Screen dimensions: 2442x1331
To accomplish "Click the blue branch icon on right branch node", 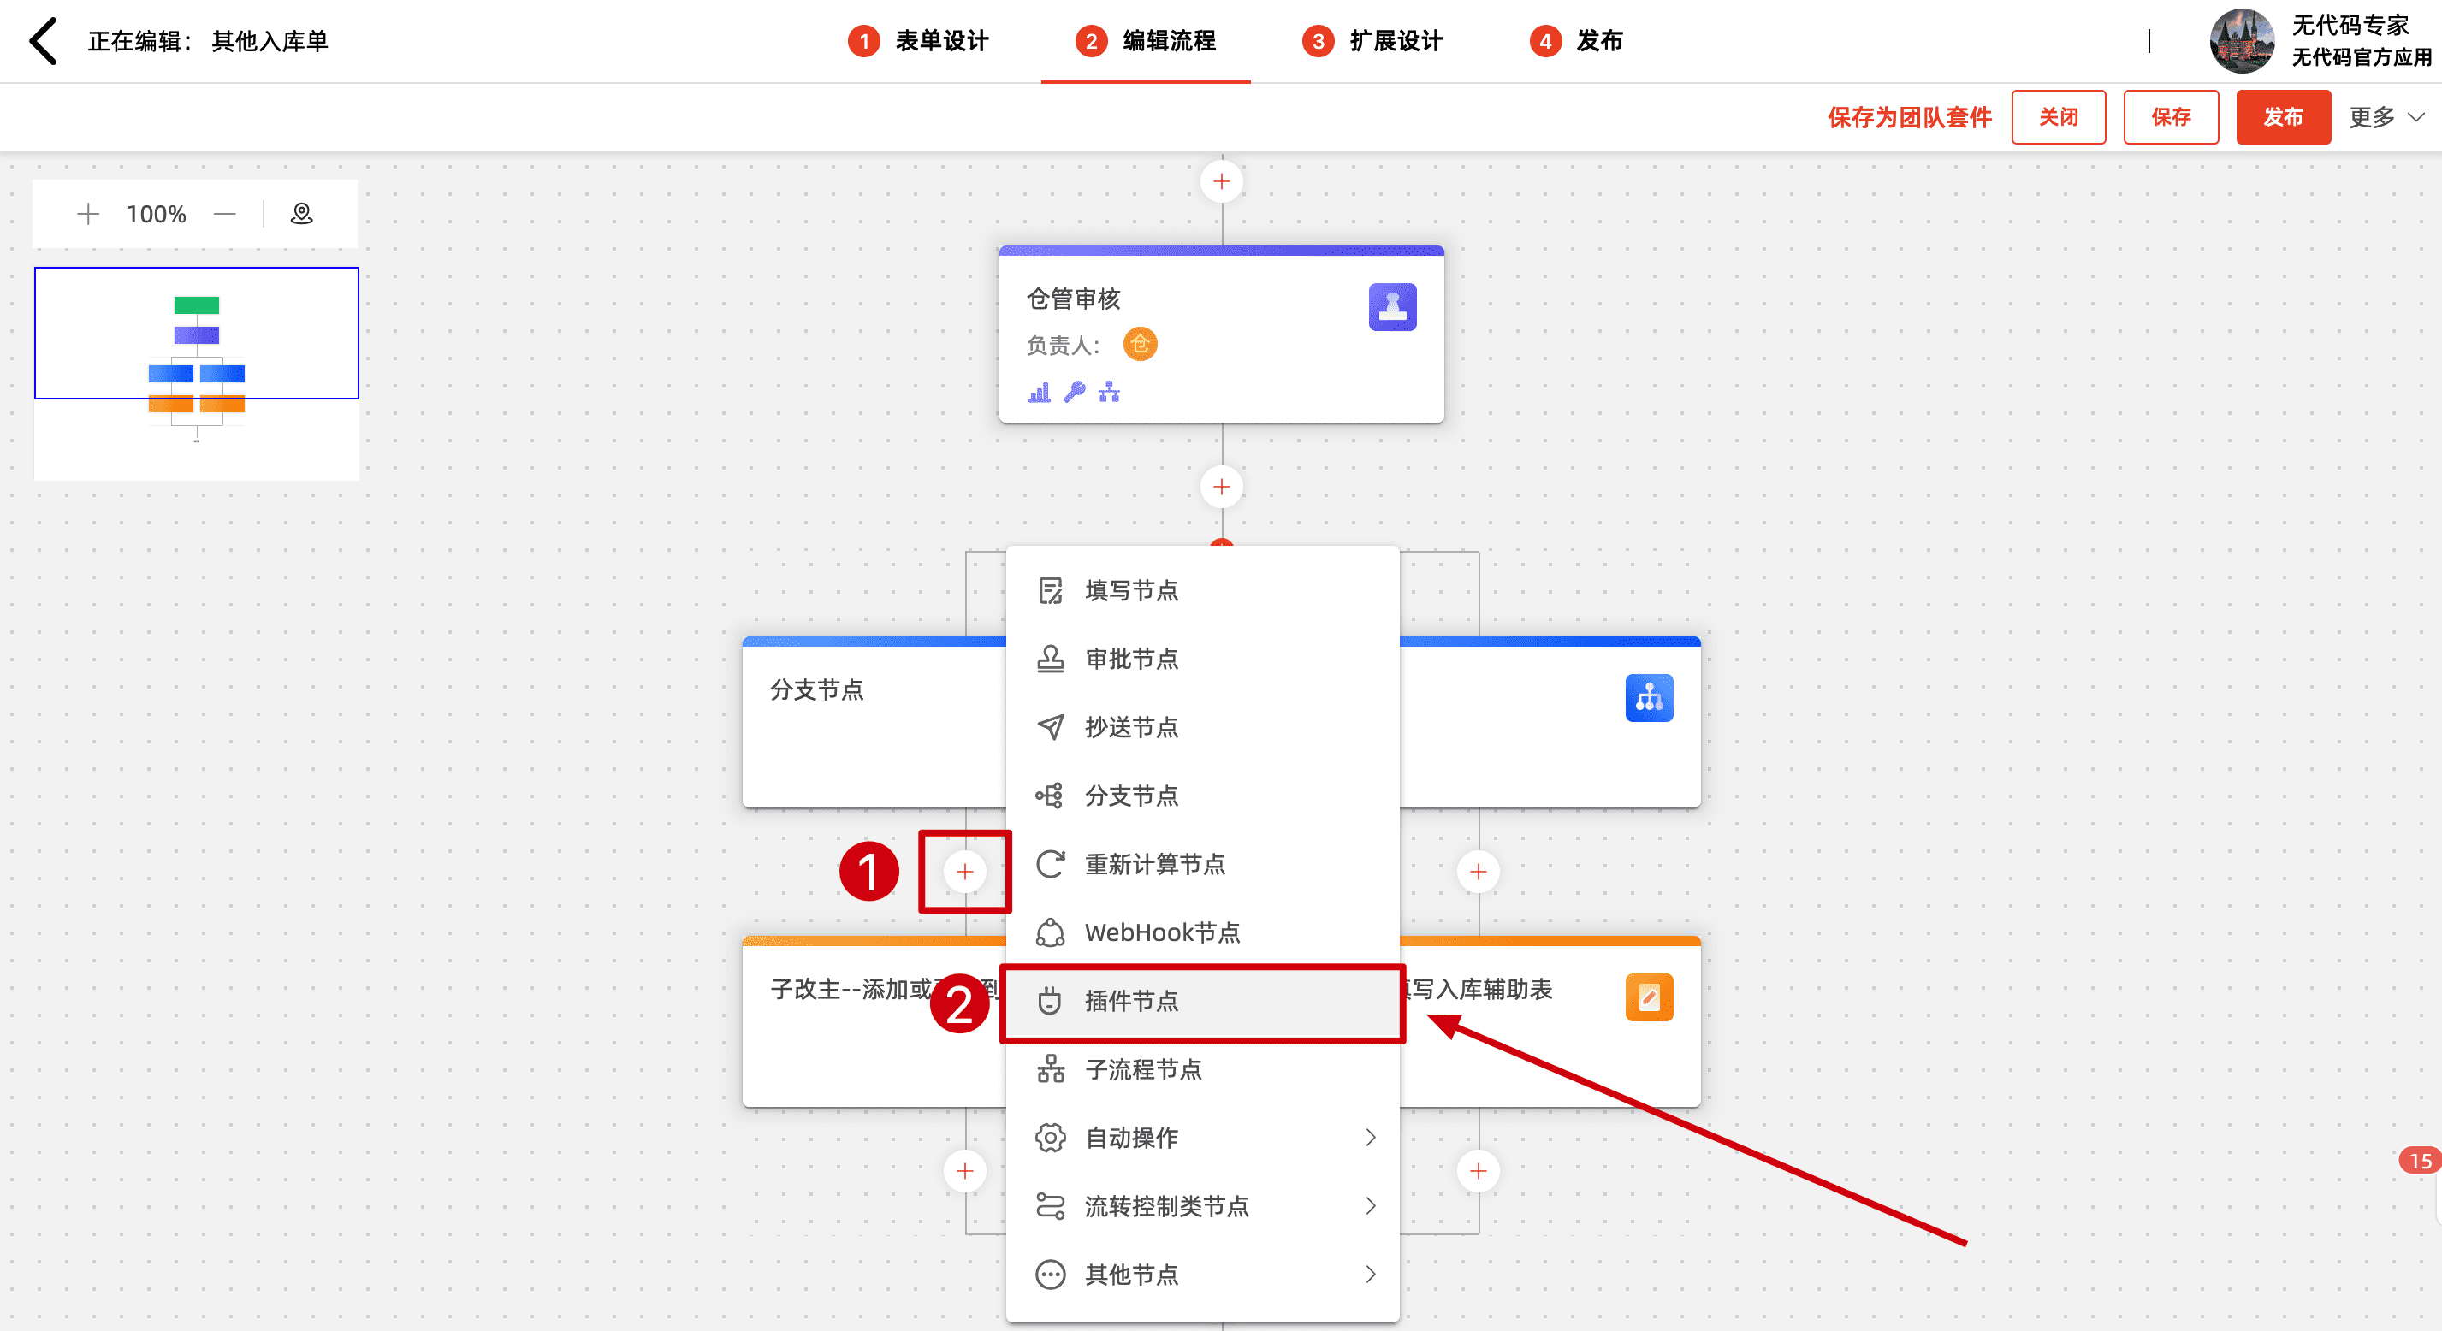I will tap(1649, 699).
